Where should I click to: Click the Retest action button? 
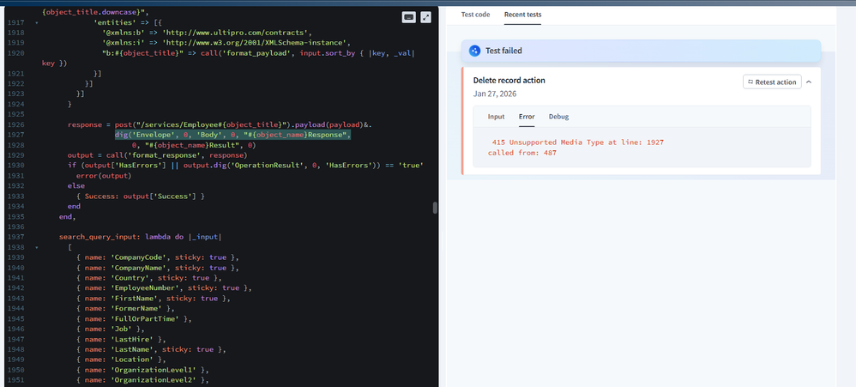[x=772, y=82]
